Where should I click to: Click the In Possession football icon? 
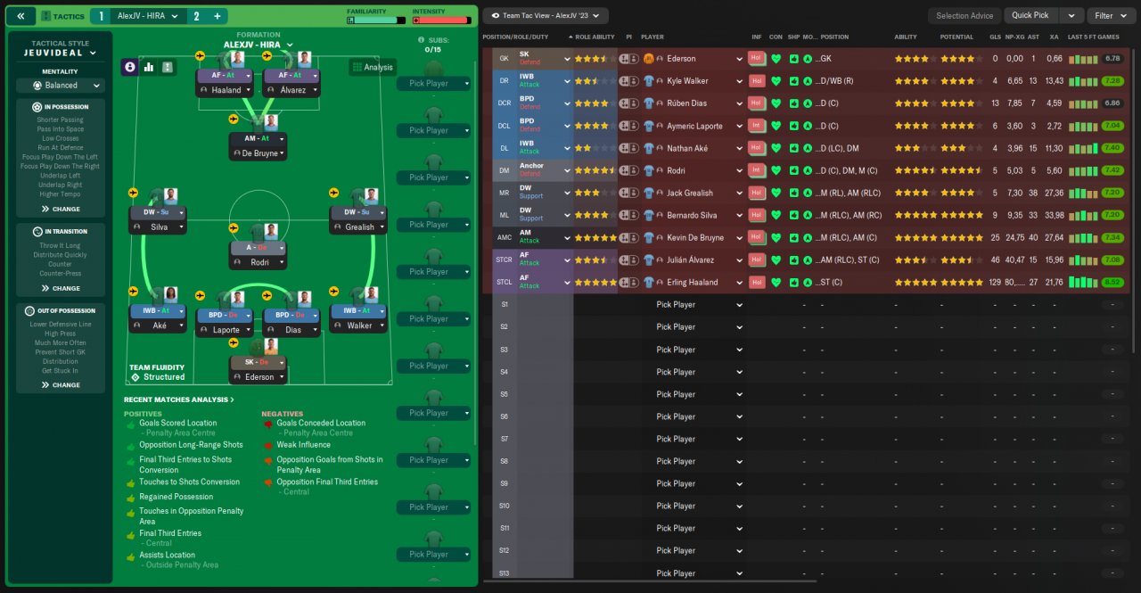tap(37, 107)
